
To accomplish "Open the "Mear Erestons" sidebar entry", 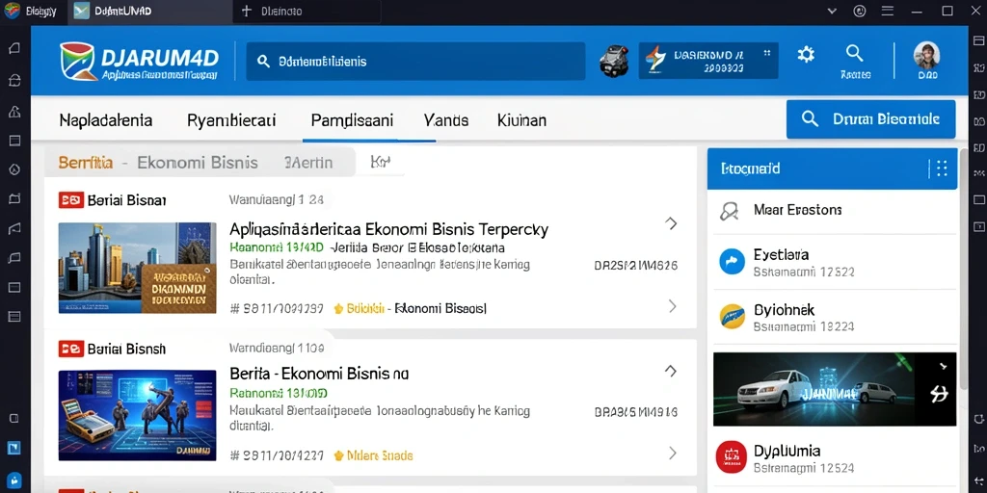I will click(x=835, y=211).
